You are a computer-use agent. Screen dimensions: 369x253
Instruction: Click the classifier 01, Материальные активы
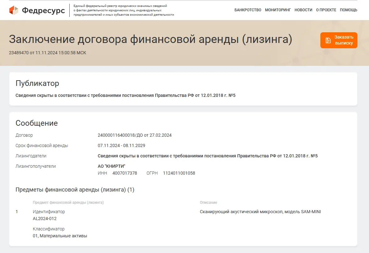click(60, 236)
